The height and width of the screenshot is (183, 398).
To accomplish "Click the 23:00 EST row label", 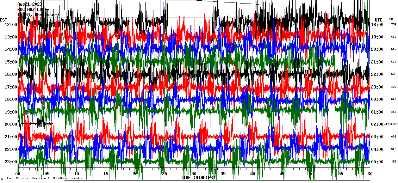I will point(11,162).
